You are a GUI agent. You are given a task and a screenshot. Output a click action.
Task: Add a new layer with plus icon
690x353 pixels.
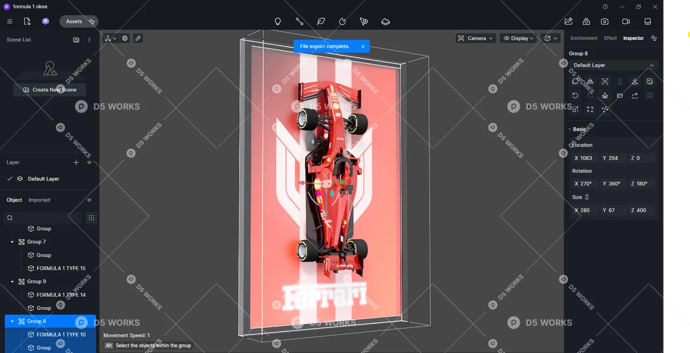[x=76, y=162]
